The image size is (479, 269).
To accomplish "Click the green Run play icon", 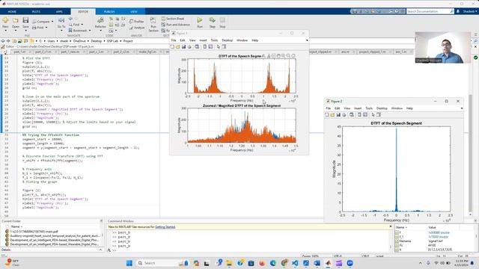I will click(200, 20).
